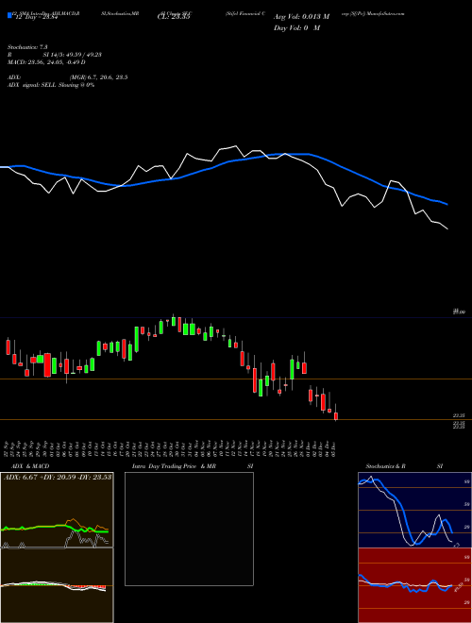Click the first red candlestick at left edge
Viewport: 472px width, 623px height.
(8, 346)
